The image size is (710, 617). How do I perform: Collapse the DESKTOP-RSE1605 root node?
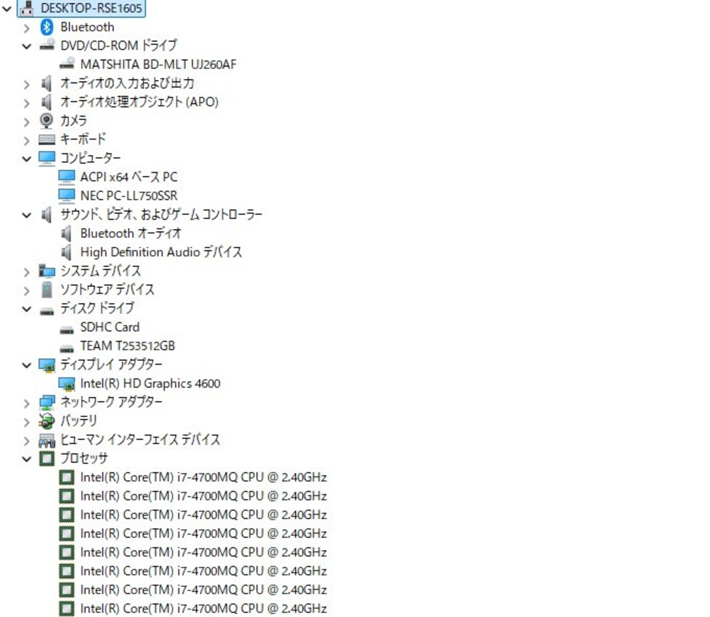[x=7, y=9]
